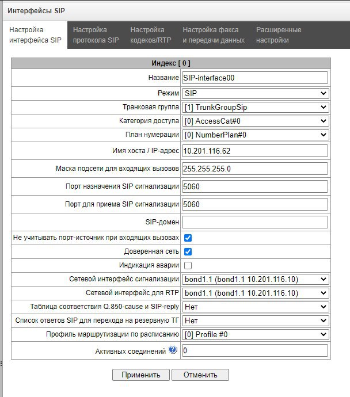Image resolution: width=350 pixels, height=397 pixels.
Task: Open the 'План нумерации' dropdown
Action: click(x=255, y=135)
